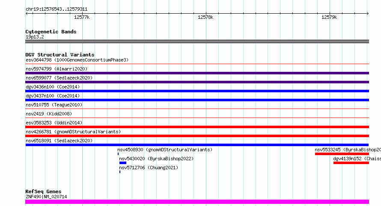Click the 12579k ruler tick label
Screen dimensions: 381x206
pyautogui.click(x=329, y=17)
